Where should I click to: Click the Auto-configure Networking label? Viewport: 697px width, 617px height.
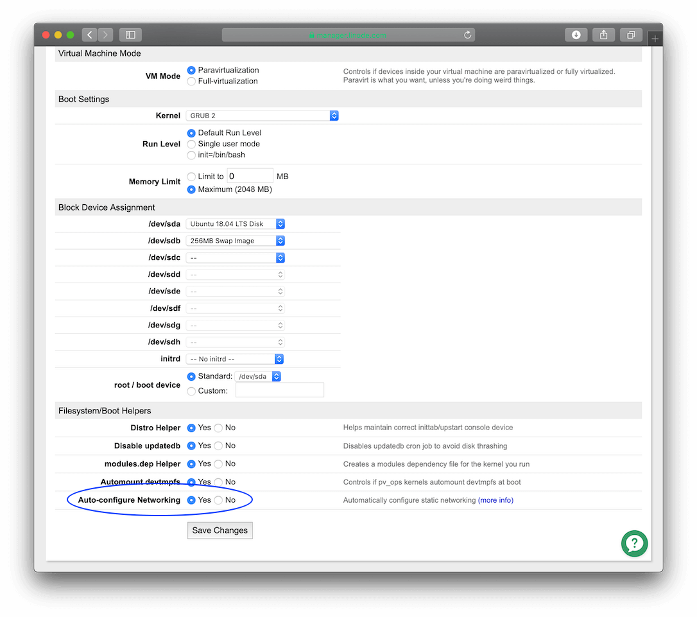[130, 500]
